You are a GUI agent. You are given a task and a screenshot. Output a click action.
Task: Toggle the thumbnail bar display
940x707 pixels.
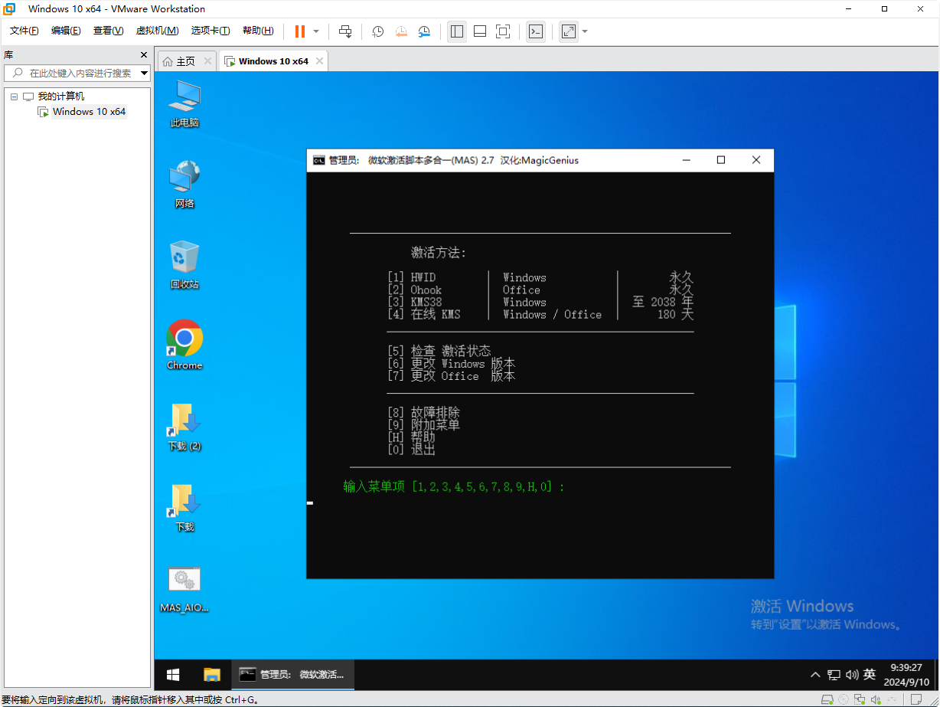pos(480,31)
